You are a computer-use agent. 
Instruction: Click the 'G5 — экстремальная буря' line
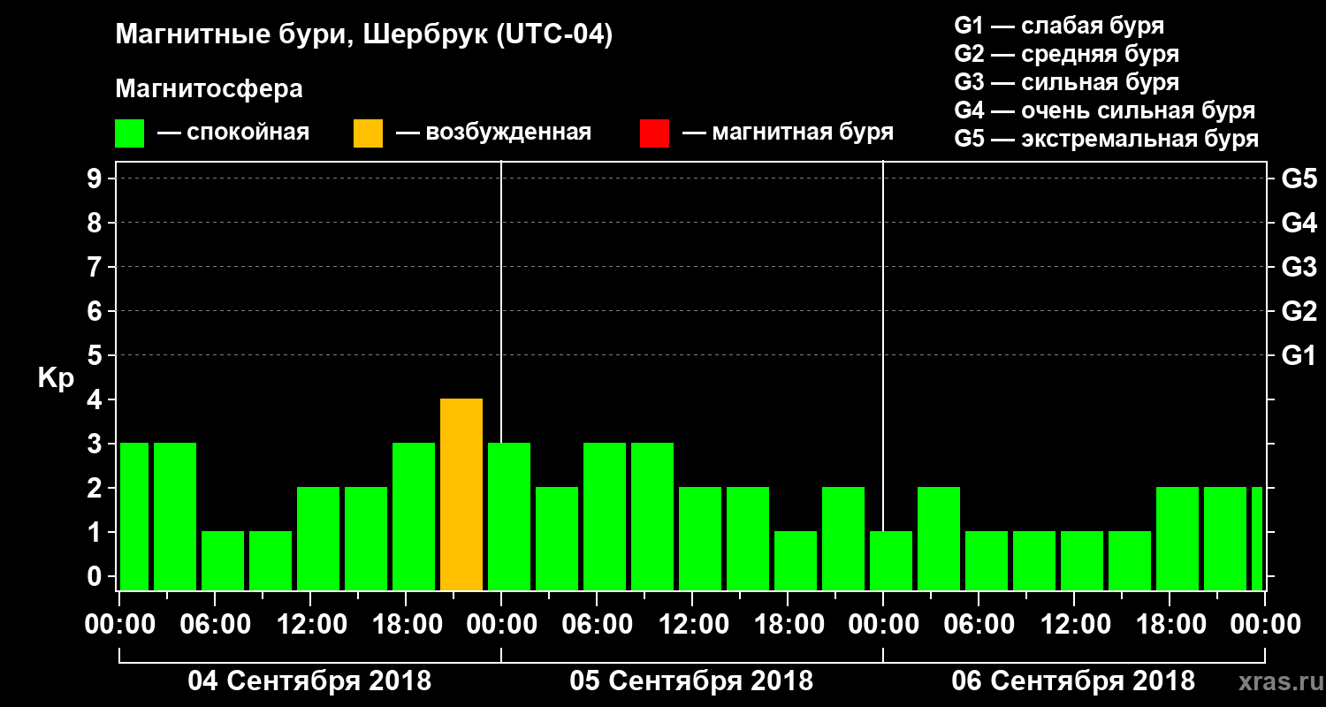1107,139
